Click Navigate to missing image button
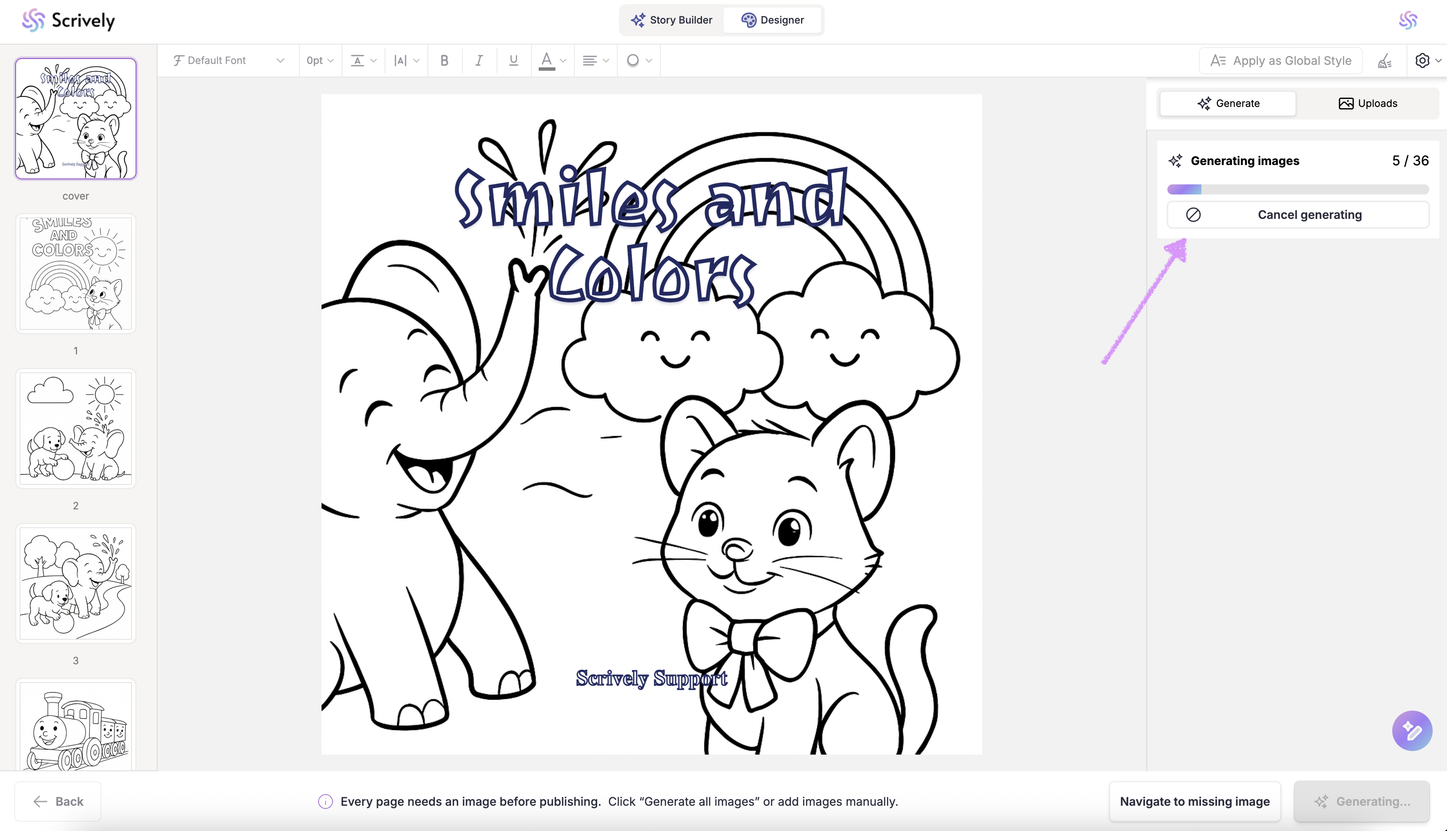The height and width of the screenshot is (831, 1447). tap(1194, 802)
